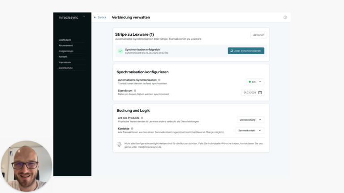This screenshot has width=344, height=193.
Task: Open the Kontakt sidebar item
Action: click(x=63, y=57)
